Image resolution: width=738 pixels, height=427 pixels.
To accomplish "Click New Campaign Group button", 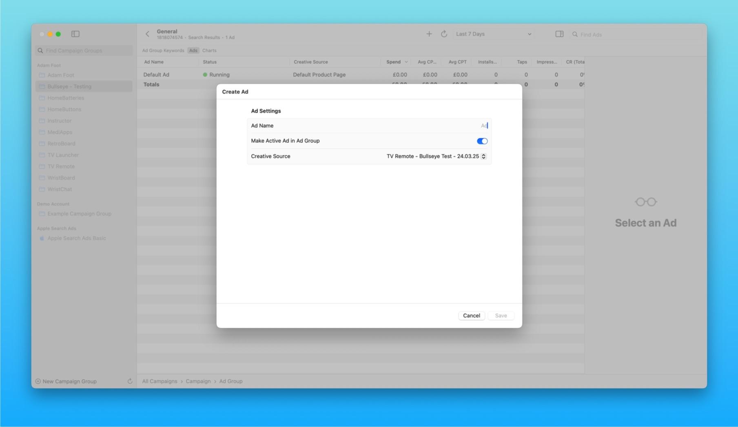I will (x=66, y=381).
